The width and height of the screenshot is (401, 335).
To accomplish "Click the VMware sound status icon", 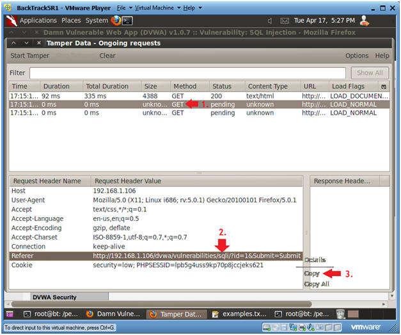I will (x=311, y=327).
